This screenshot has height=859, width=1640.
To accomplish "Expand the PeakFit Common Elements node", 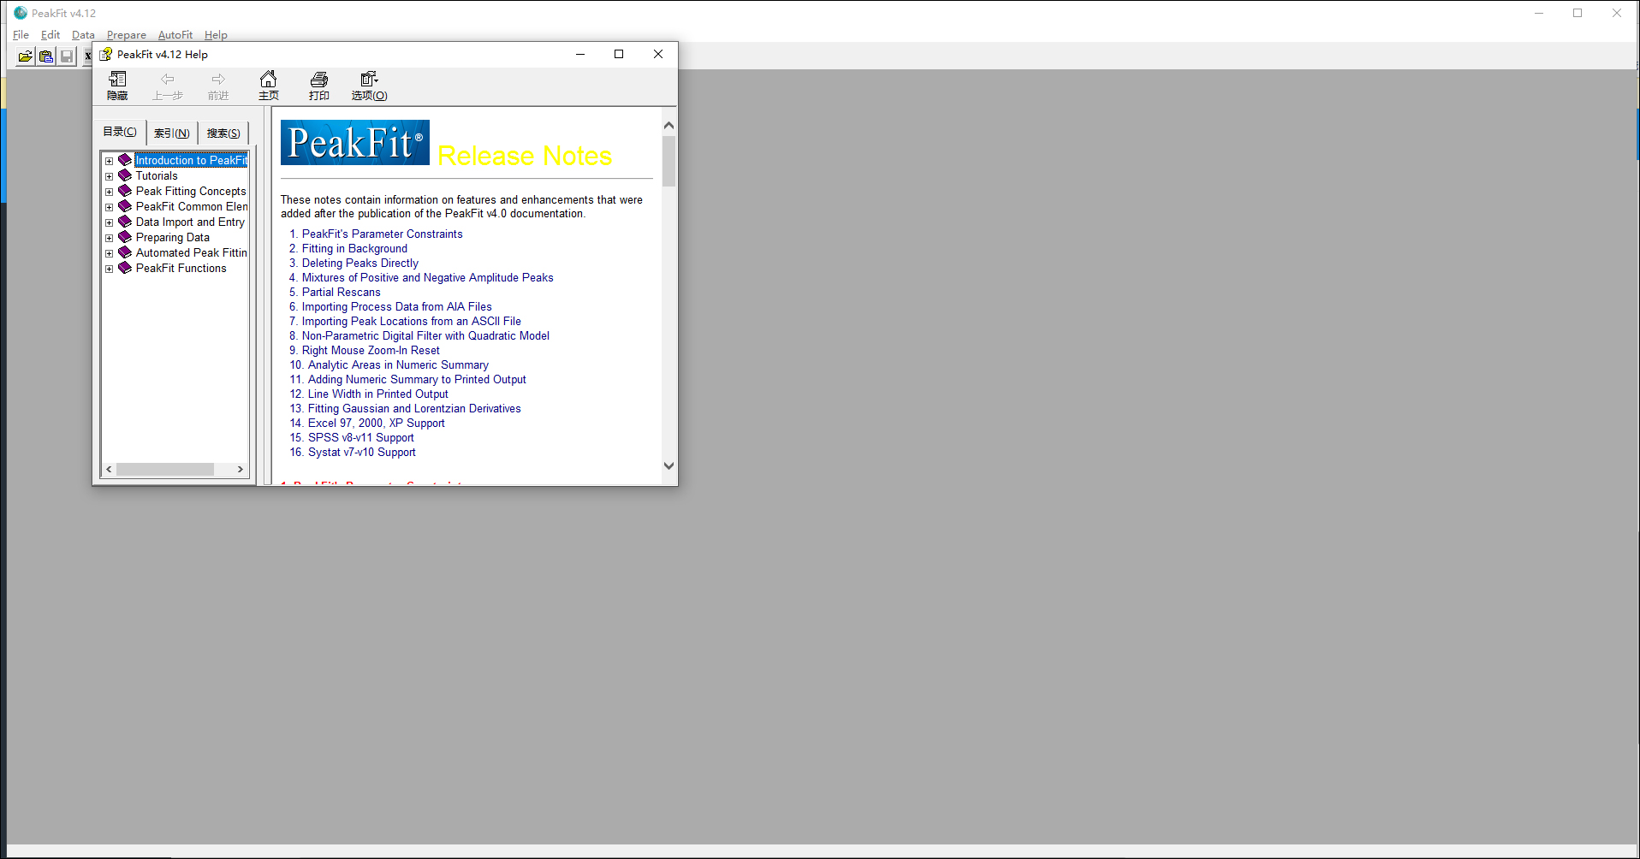I will coord(110,207).
